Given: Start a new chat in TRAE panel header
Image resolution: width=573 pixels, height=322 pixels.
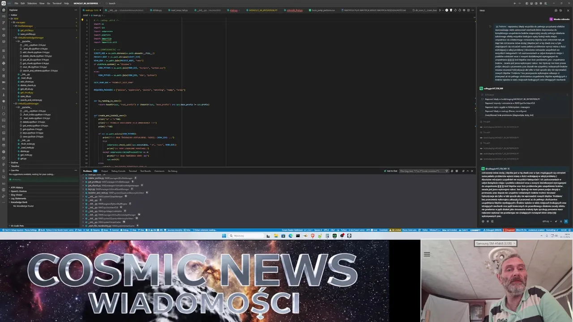Looking at the screenshot, I should point(556,10).
